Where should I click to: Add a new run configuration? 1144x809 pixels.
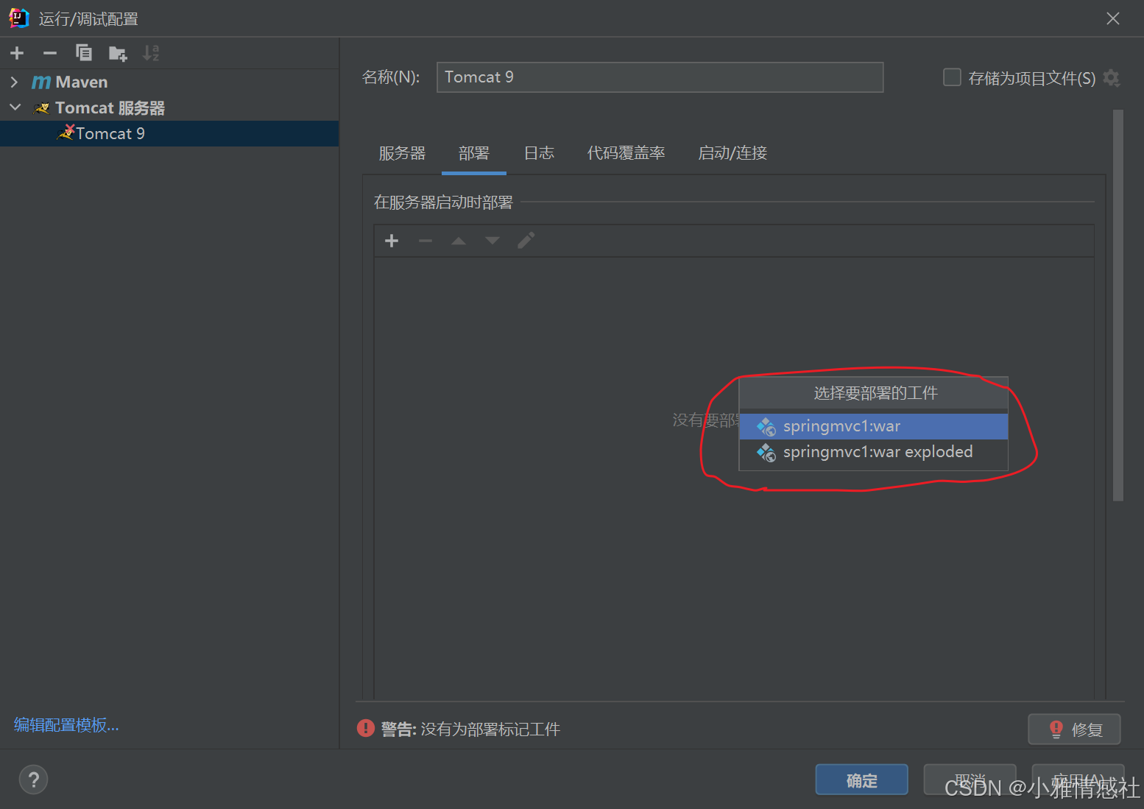(x=17, y=53)
